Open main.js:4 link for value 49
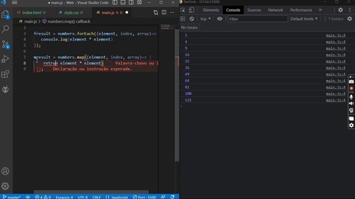Image resolution: width=355 pixels, height=199 pixels. [336, 74]
